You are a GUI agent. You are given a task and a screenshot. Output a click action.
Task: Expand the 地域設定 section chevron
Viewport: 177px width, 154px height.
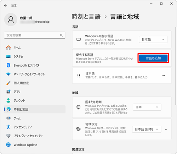(x=166, y=129)
